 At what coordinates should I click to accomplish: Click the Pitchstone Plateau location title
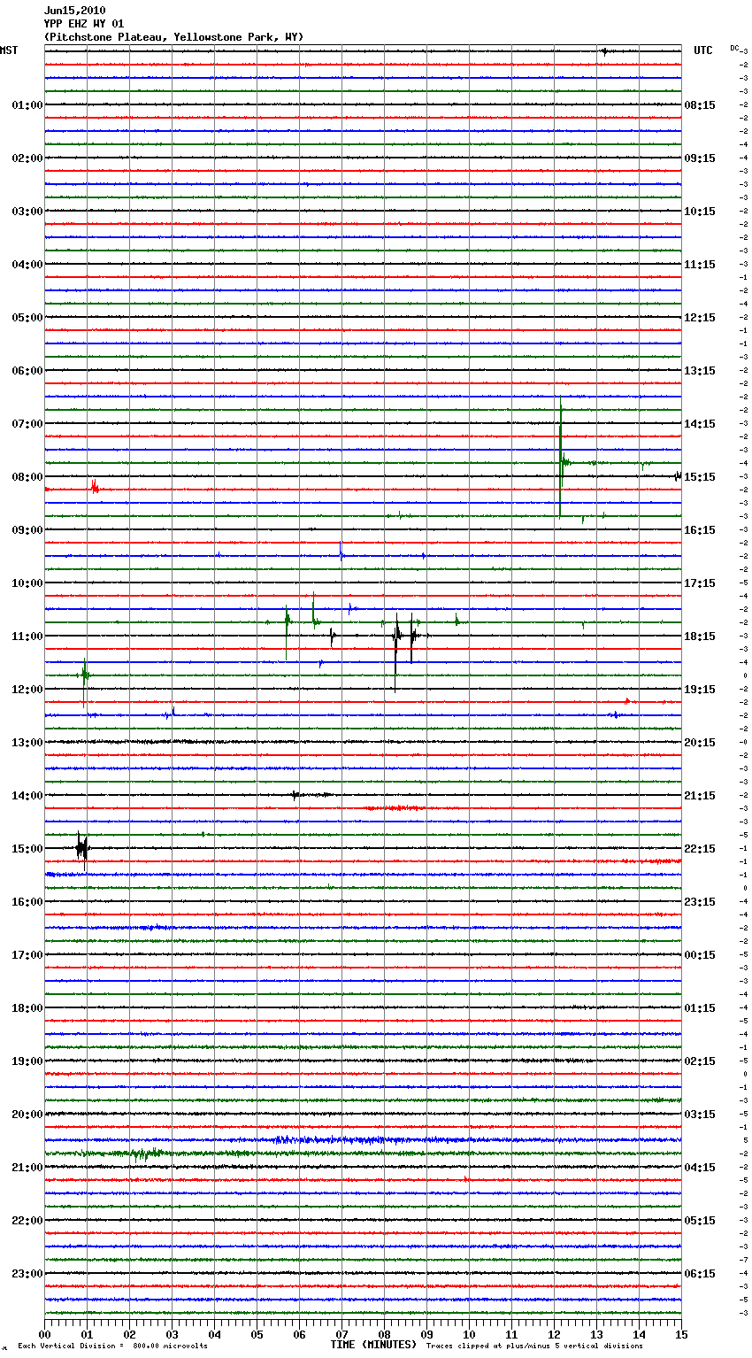(173, 37)
